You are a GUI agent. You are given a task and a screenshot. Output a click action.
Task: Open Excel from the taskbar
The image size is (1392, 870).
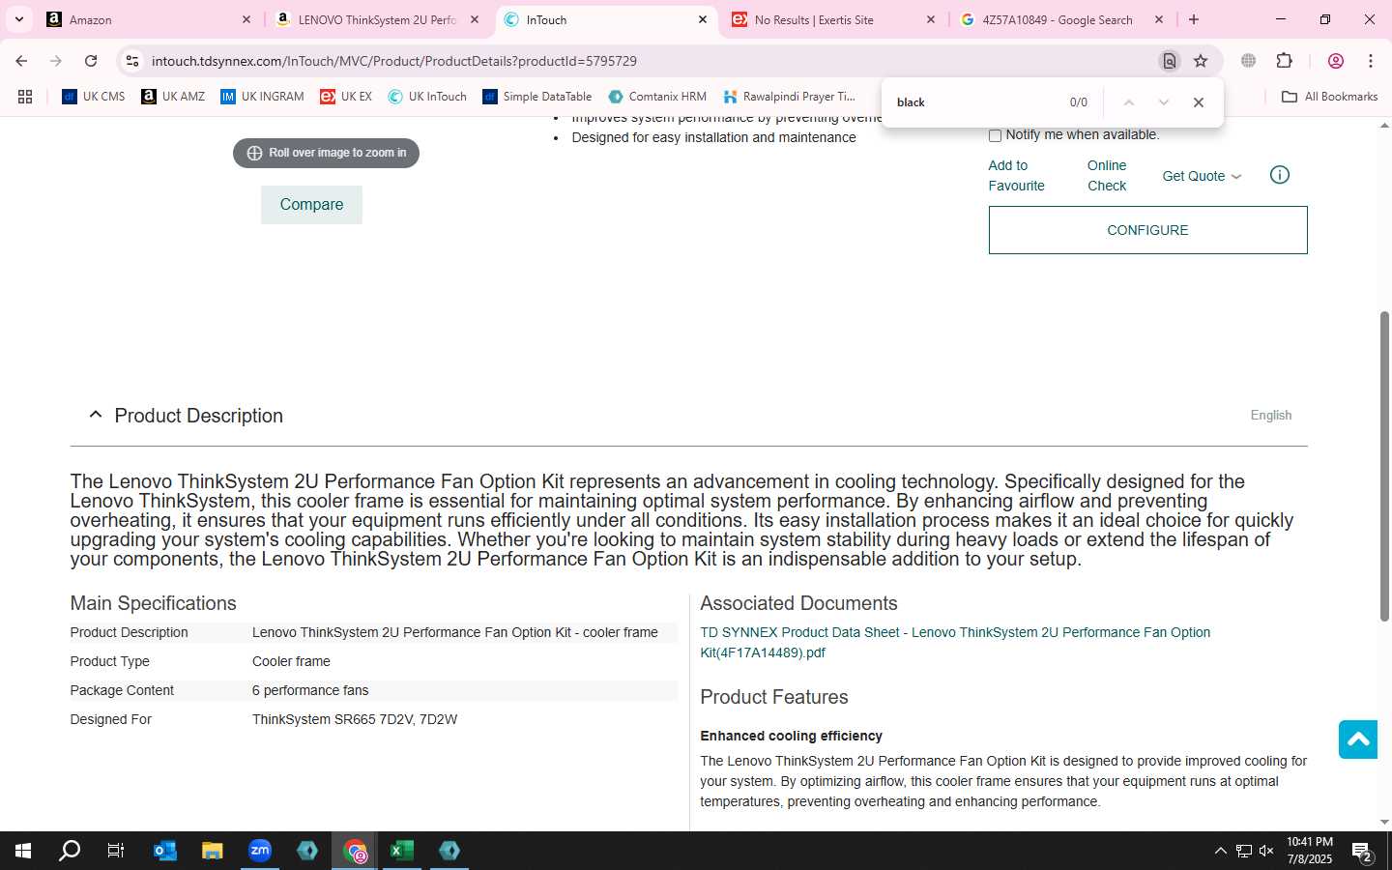pos(402,851)
